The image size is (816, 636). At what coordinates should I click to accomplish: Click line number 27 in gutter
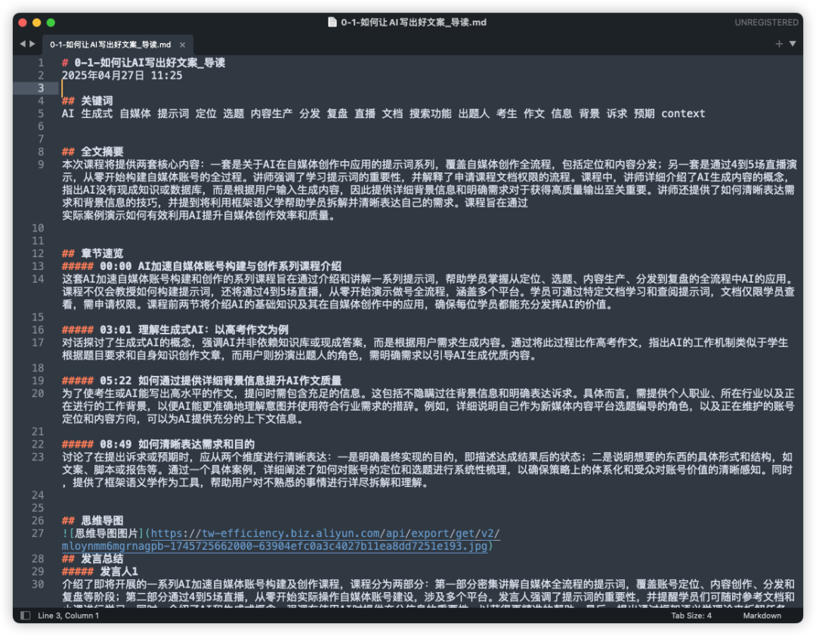tap(38, 533)
